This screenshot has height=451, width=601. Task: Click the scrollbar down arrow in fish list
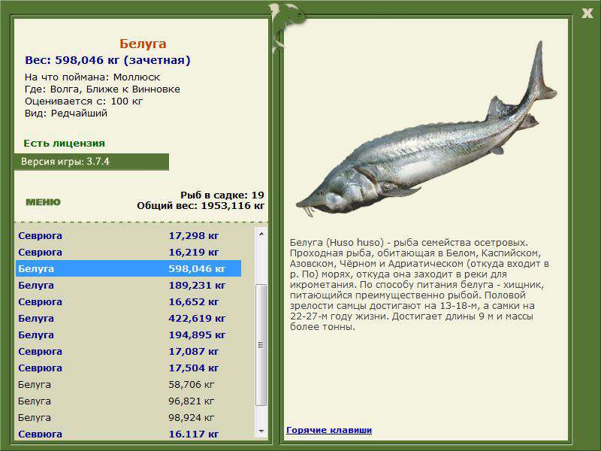point(261,431)
